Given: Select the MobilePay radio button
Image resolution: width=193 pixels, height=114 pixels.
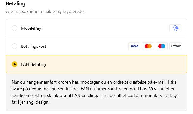Looking at the screenshot, I should click(15, 28).
